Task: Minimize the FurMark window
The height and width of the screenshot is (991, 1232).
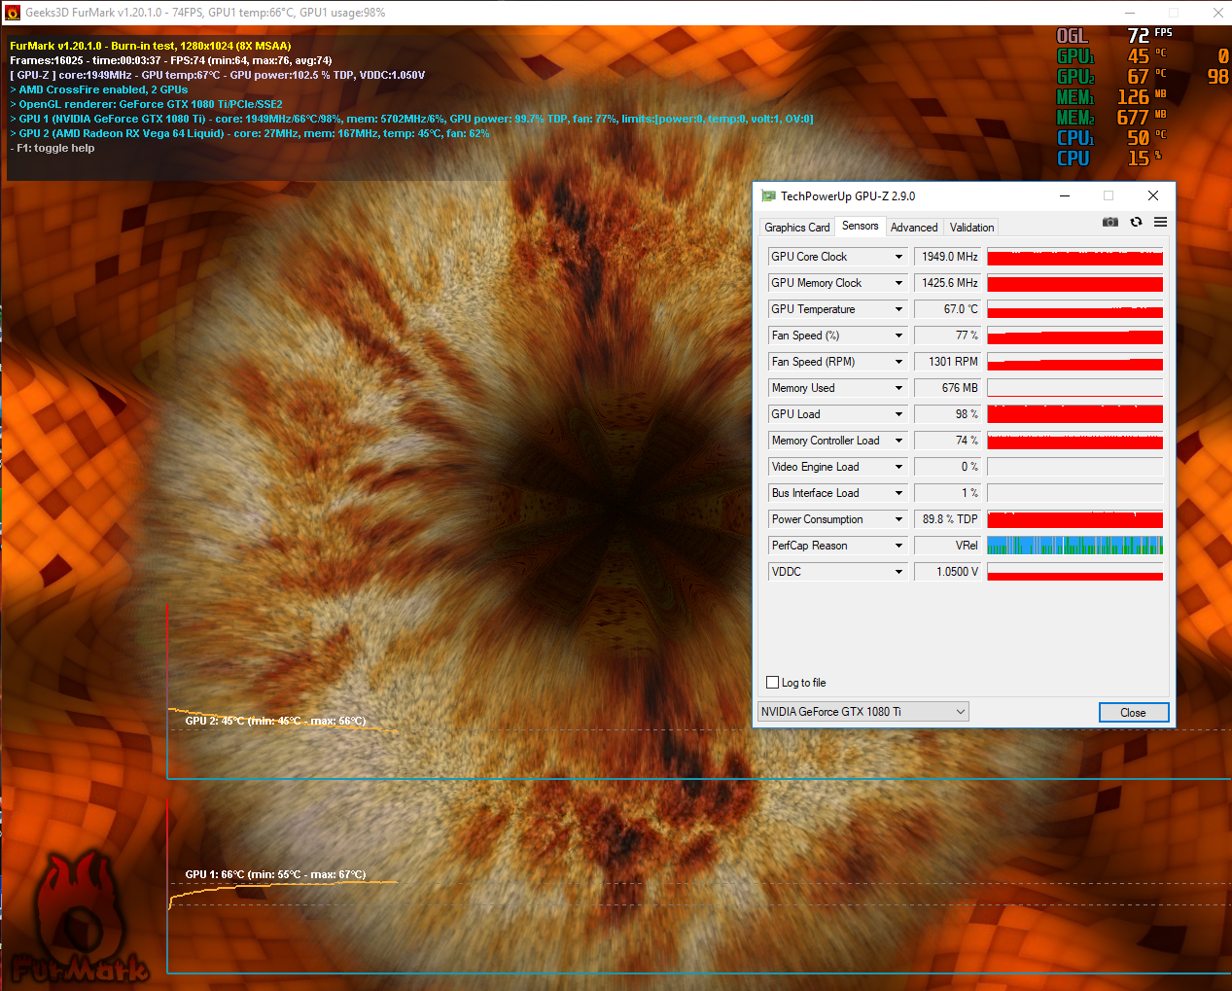Action: coord(1129,13)
